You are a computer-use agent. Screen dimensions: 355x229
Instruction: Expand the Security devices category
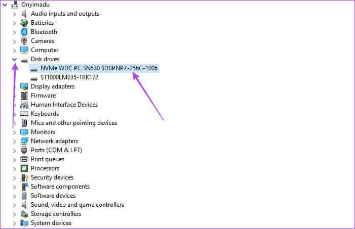pyautogui.click(x=14, y=178)
